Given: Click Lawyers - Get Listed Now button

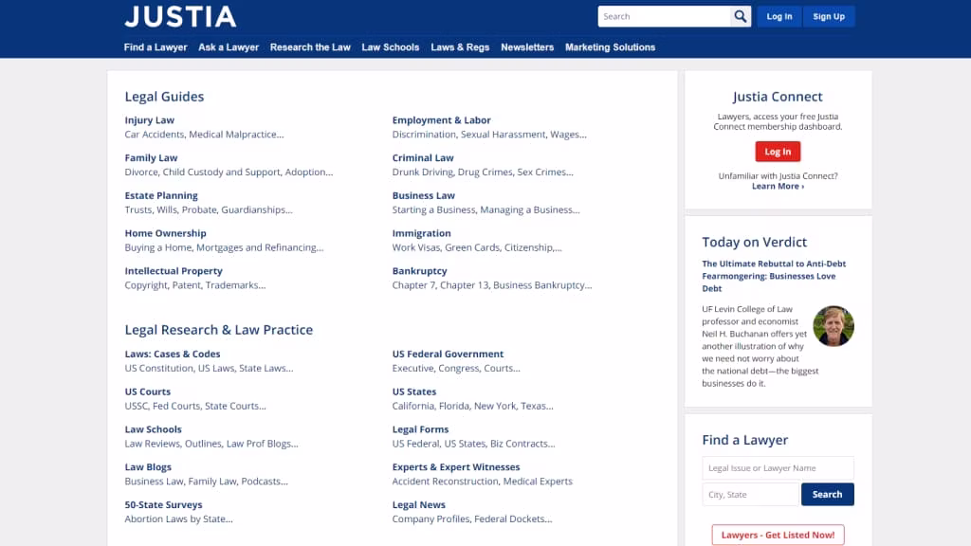Looking at the screenshot, I should (778, 535).
